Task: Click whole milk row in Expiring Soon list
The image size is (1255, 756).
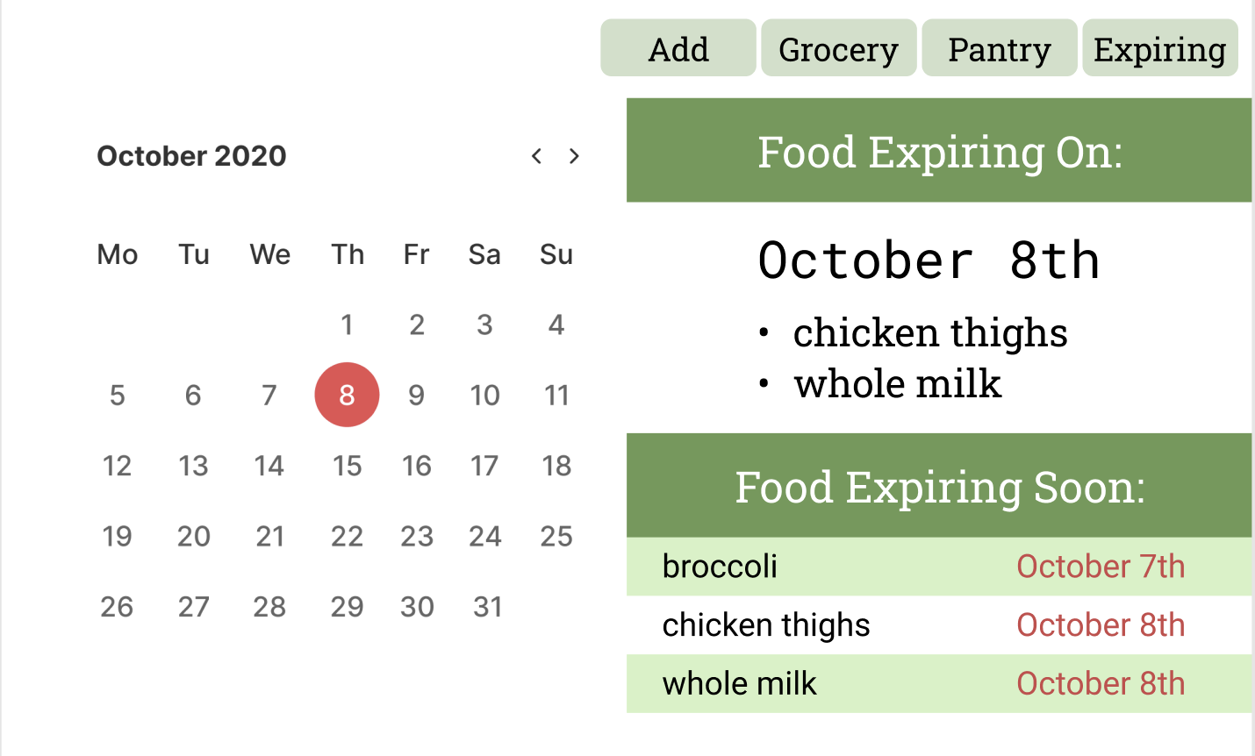Action: pos(939,684)
